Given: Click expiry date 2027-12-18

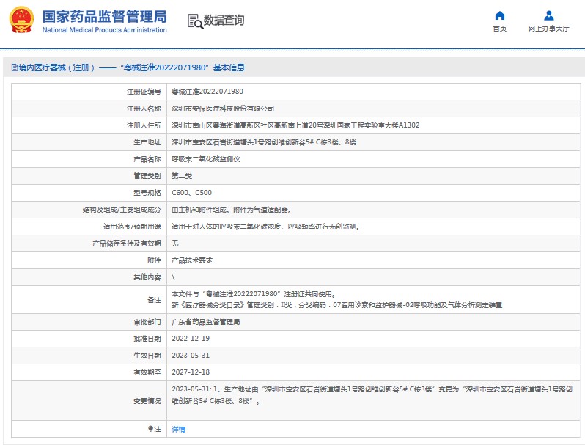Looking at the screenshot, I should pos(191,372).
